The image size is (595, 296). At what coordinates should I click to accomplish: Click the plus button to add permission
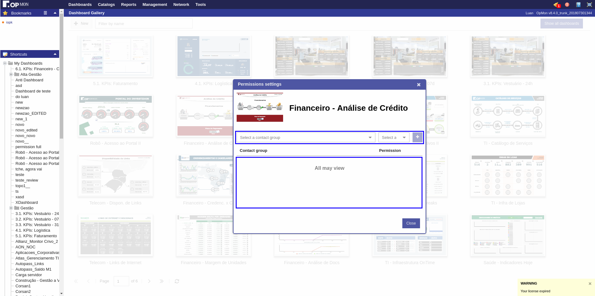[417, 137]
